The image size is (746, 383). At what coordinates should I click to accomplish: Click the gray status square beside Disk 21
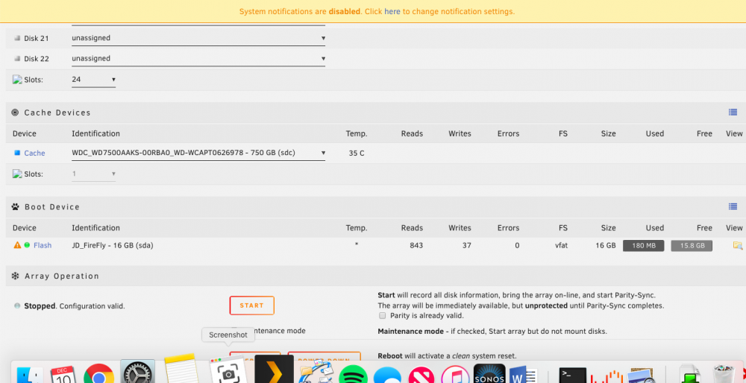[18, 38]
